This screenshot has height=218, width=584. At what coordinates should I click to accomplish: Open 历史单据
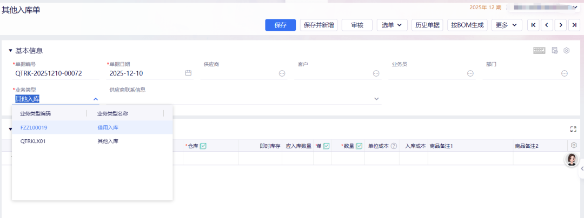[x=427, y=25]
